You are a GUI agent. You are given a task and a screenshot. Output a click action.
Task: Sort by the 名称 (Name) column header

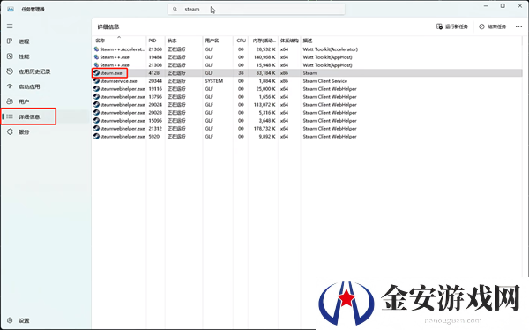(x=100, y=41)
